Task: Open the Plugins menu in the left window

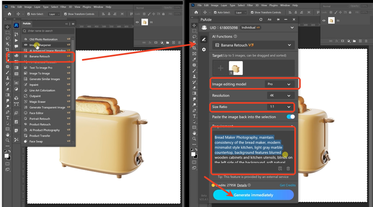Action: (x=87, y=7)
